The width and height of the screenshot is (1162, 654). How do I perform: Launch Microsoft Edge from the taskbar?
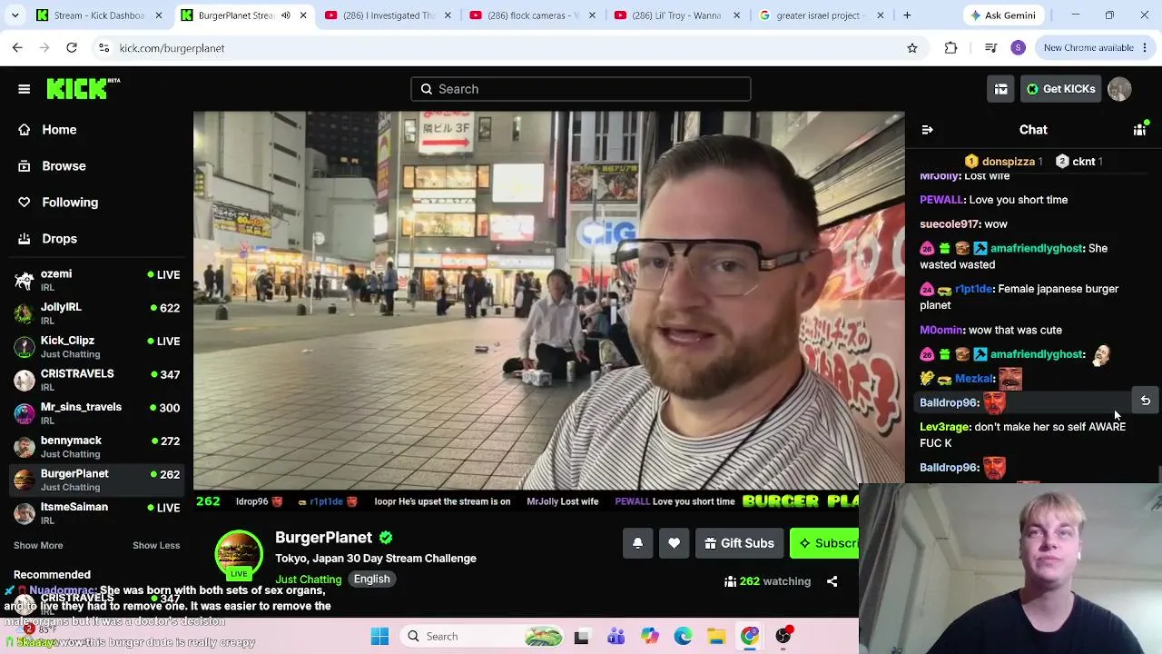(683, 636)
